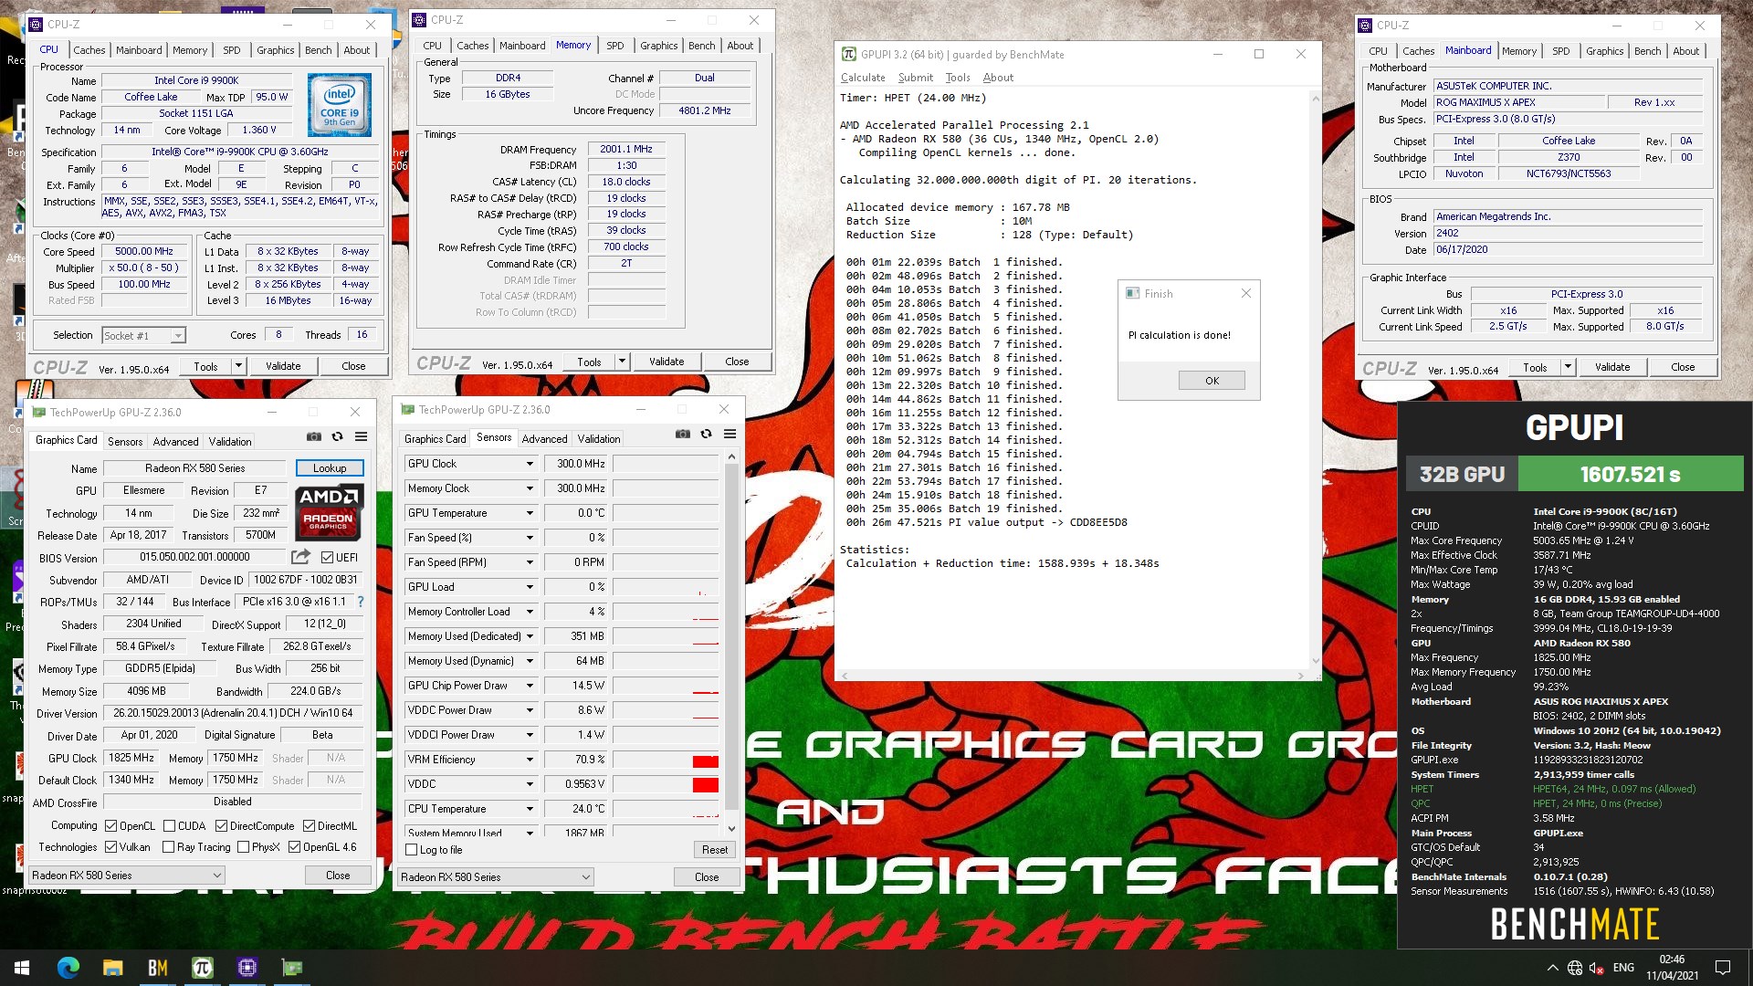The width and height of the screenshot is (1753, 986).
Task: Expand the GPU Clock sensor dropdown
Action: [529, 464]
